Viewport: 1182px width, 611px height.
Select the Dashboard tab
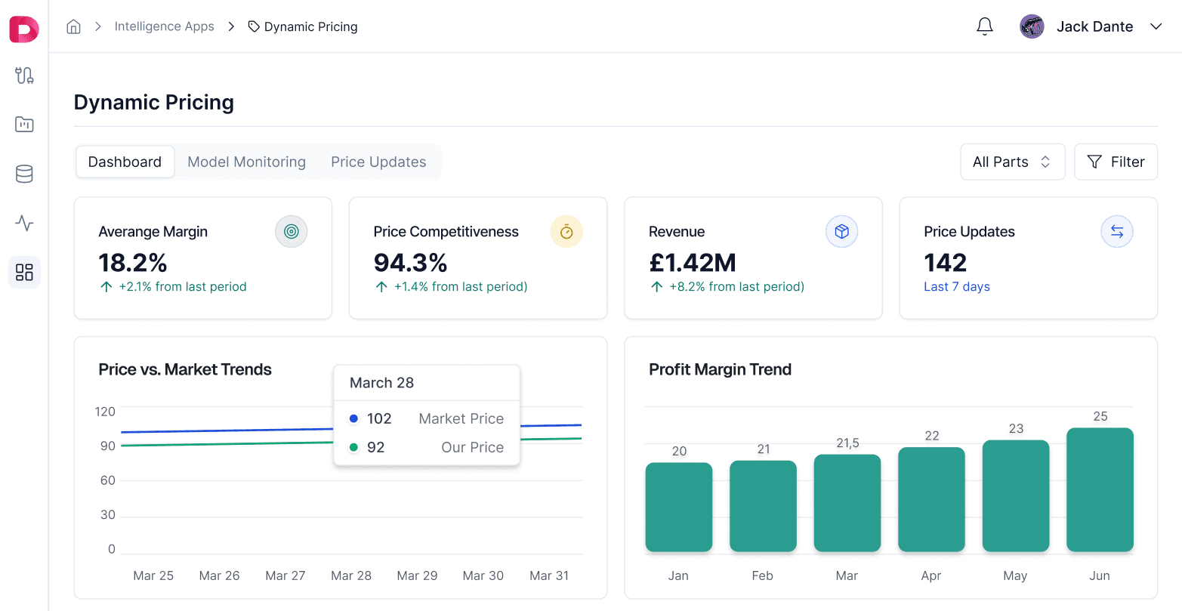coord(125,162)
